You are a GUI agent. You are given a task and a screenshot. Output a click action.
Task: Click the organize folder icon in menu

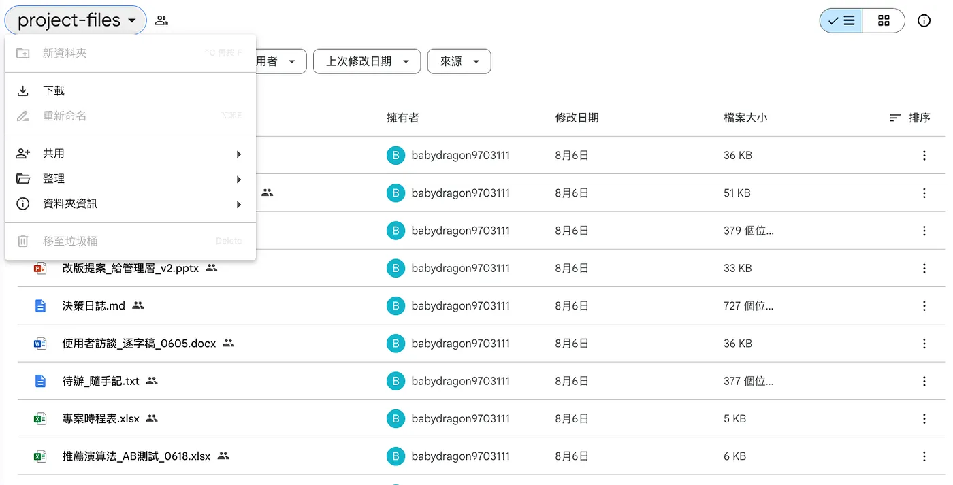click(22, 179)
